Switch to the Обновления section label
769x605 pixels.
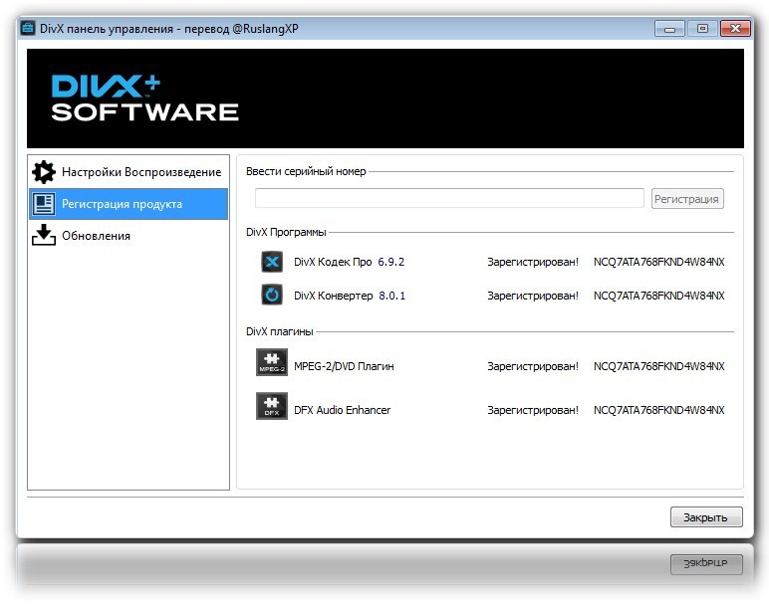click(96, 236)
